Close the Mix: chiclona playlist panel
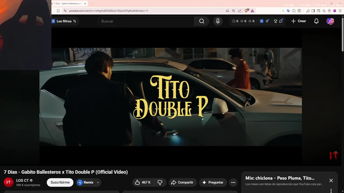The height and width of the screenshot is (193, 344). (331, 181)
